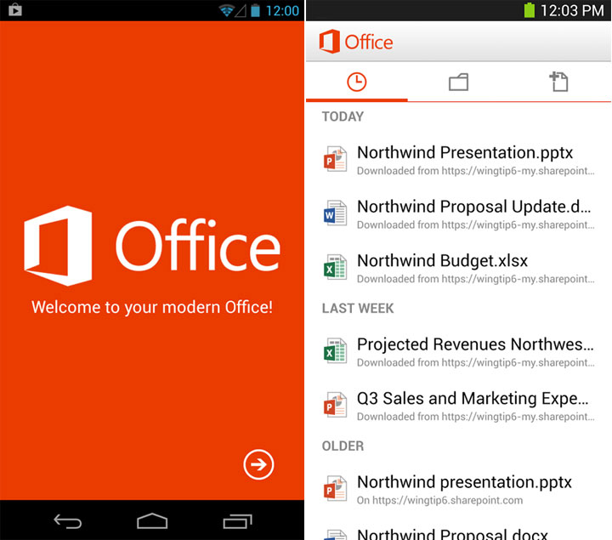Viewport: 612px width, 540px height.
Task: Tap the green battery icon
Action: coord(530,9)
